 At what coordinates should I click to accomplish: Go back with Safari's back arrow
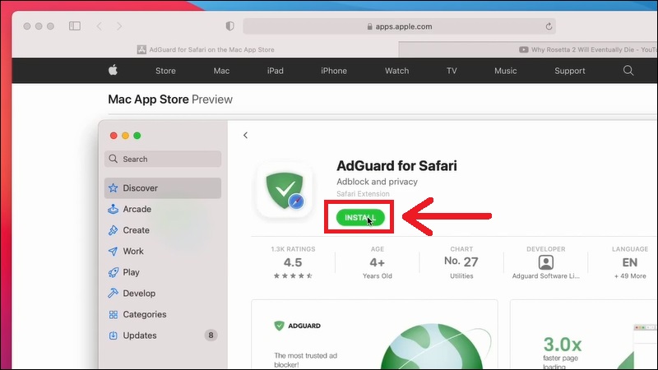pyautogui.click(x=100, y=26)
